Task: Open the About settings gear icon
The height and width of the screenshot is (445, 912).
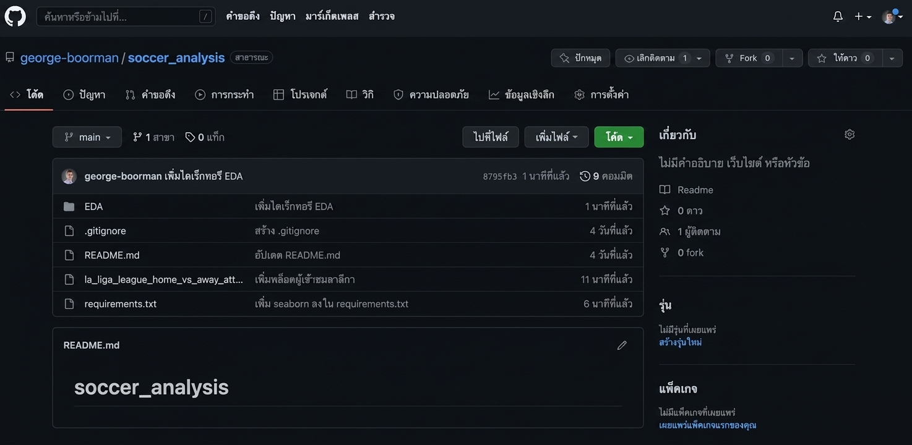Action: tap(850, 134)
